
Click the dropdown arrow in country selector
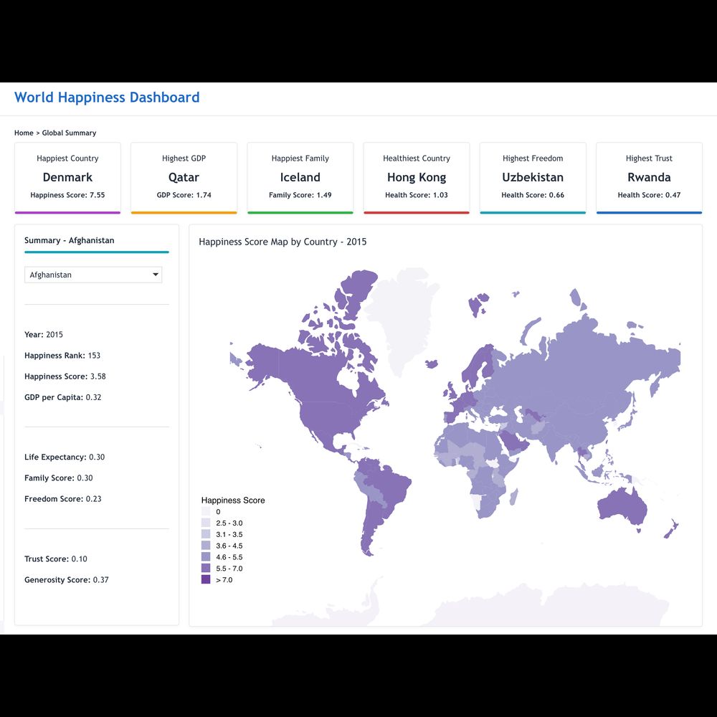(156, 275)
